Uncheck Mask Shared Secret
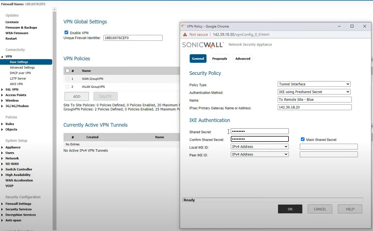 point(303,139)
